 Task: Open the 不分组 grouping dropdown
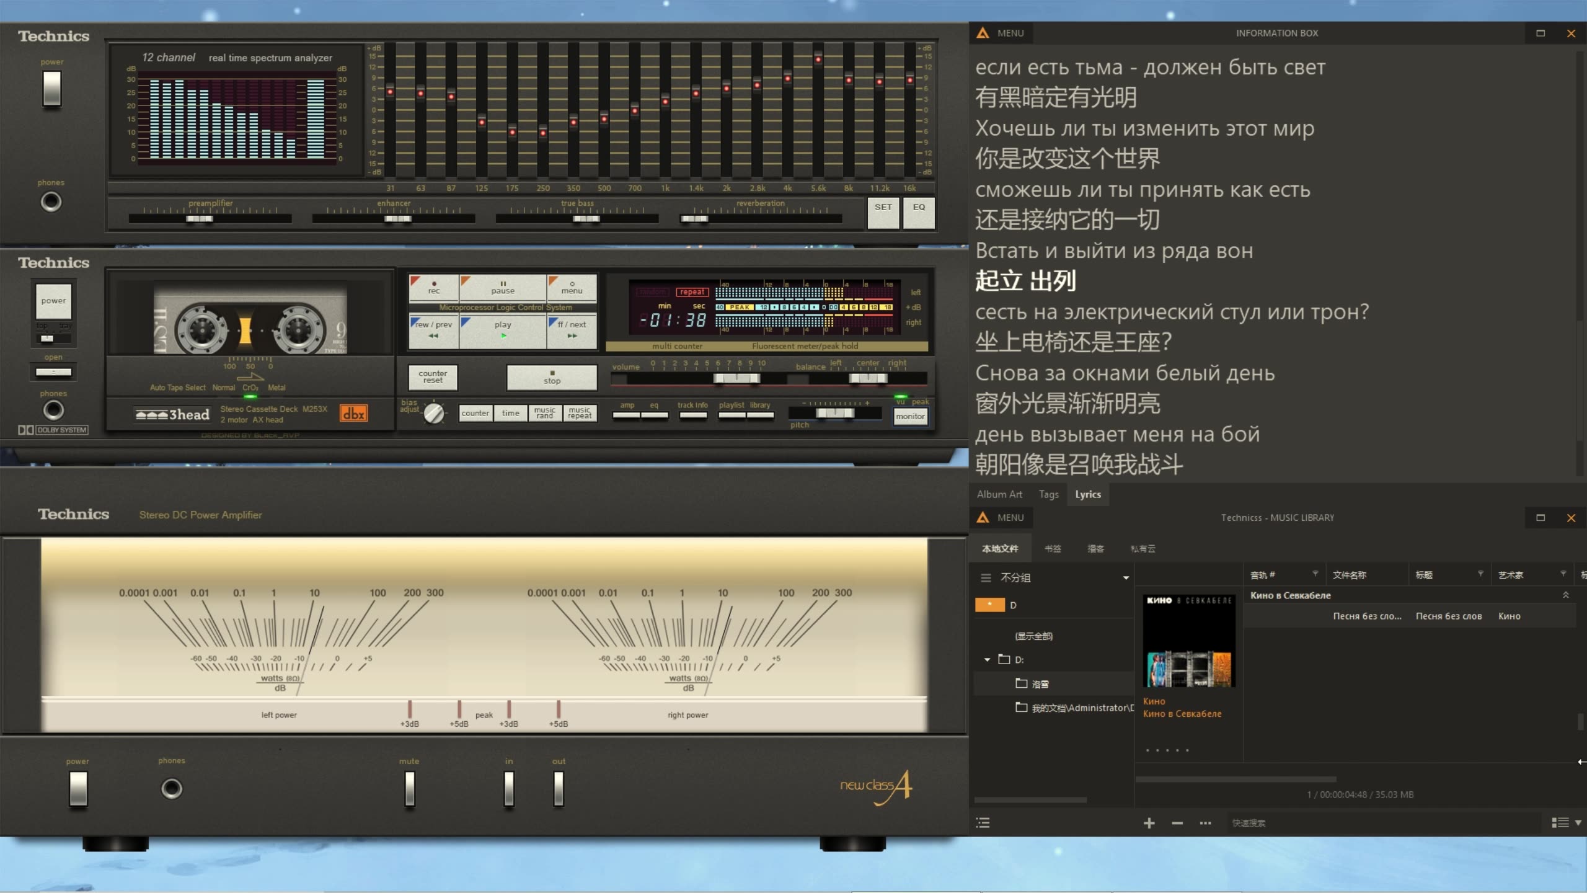pyautogui.click(x=1054, y=578)
